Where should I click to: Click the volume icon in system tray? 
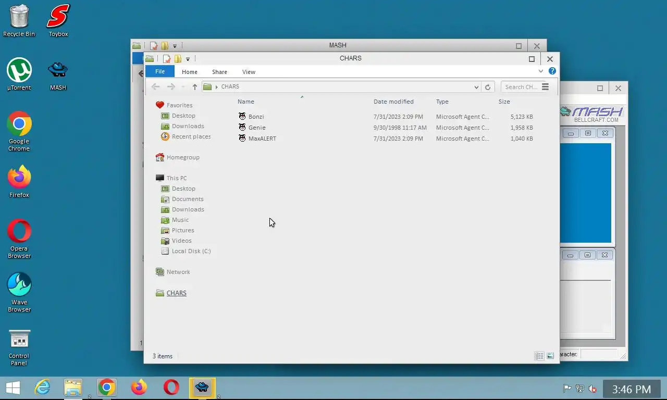[592, 389]
